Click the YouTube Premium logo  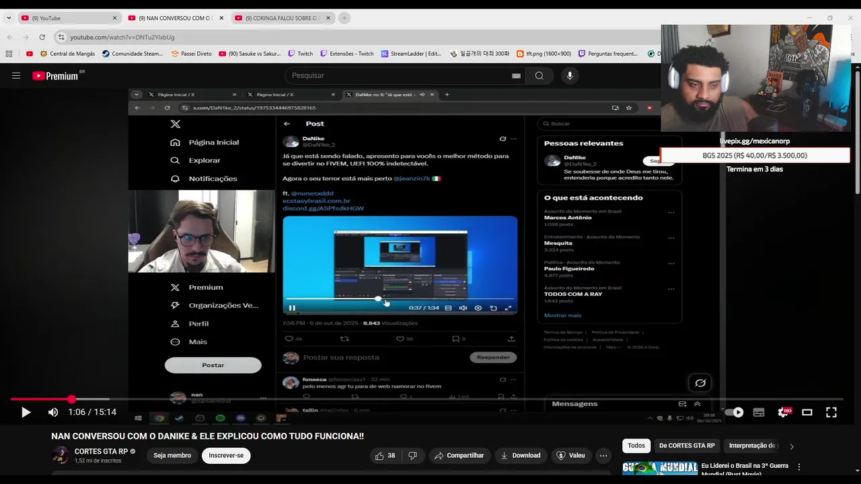tap(55, 76)
